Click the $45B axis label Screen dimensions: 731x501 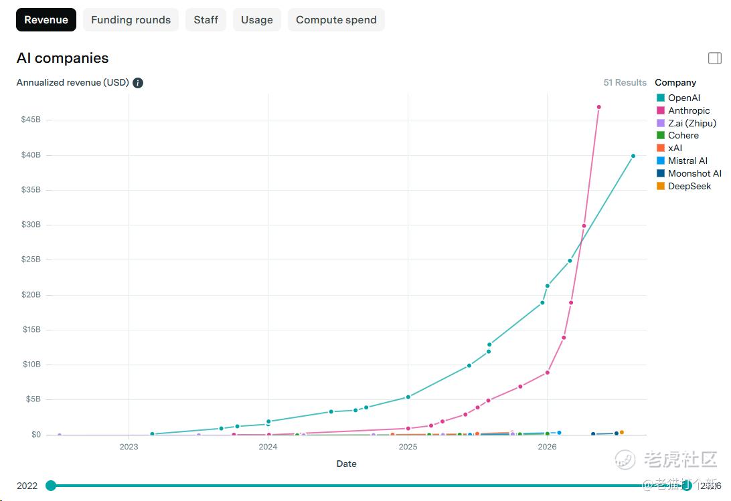31,119
